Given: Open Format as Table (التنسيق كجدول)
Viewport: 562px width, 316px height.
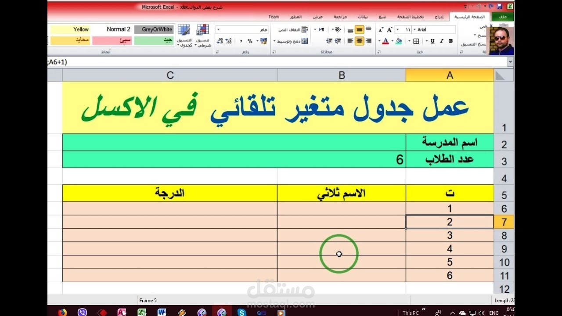Looking at the screenshot, I should [x=184, y=35].
